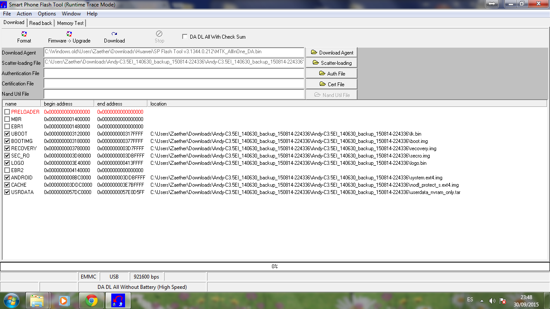This screenshot has width=550, height=309.
Task: Sort list by begin address column header
Action: click(67, 104)
